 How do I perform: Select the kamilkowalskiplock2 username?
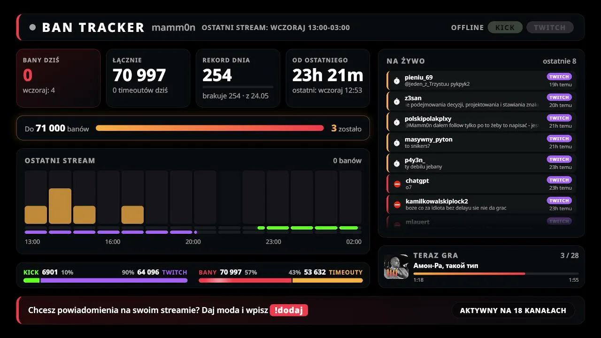tap(437, 201)
